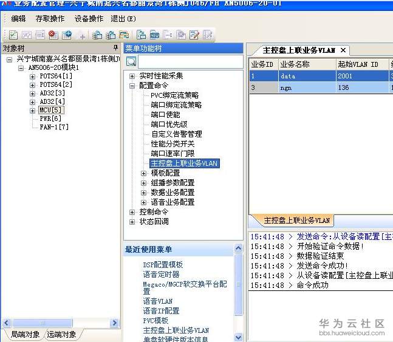Collapse the 配置命令 node

[132, 86]
